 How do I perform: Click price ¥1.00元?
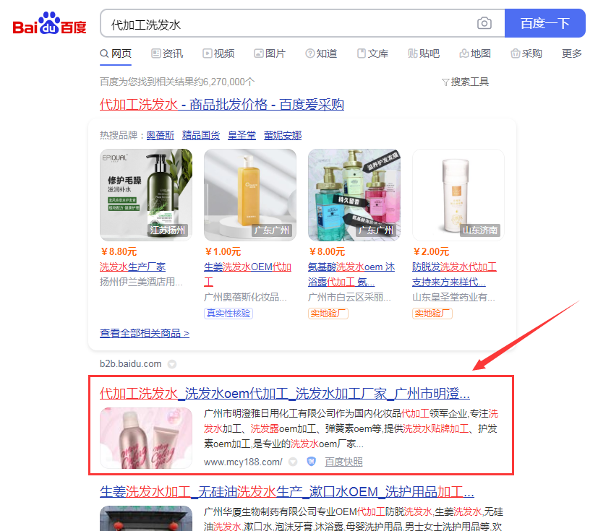click(x=223, y=251)
